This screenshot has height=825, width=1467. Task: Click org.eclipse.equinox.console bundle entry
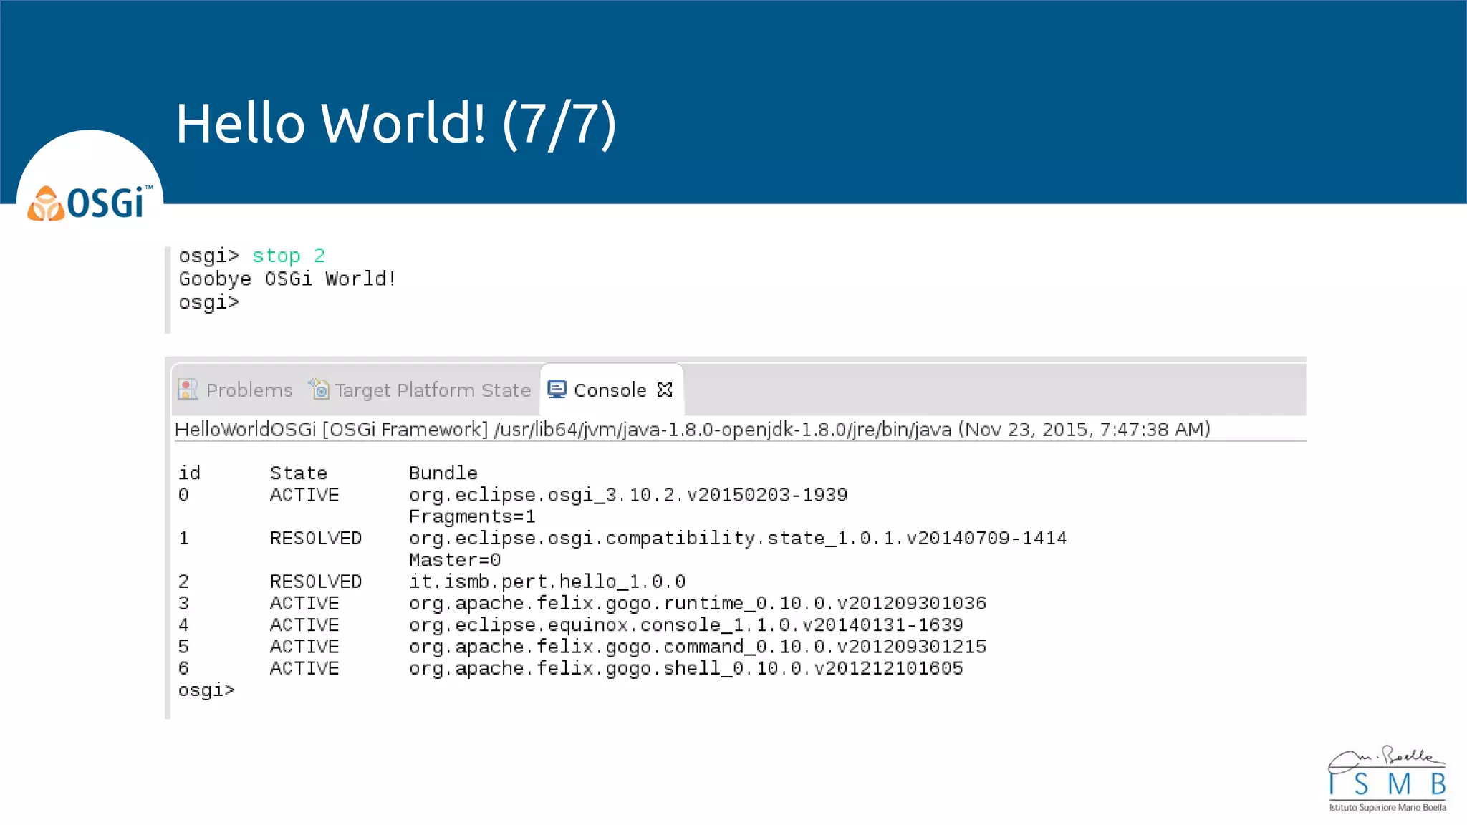pyautogui.click(x=686, y=625)
